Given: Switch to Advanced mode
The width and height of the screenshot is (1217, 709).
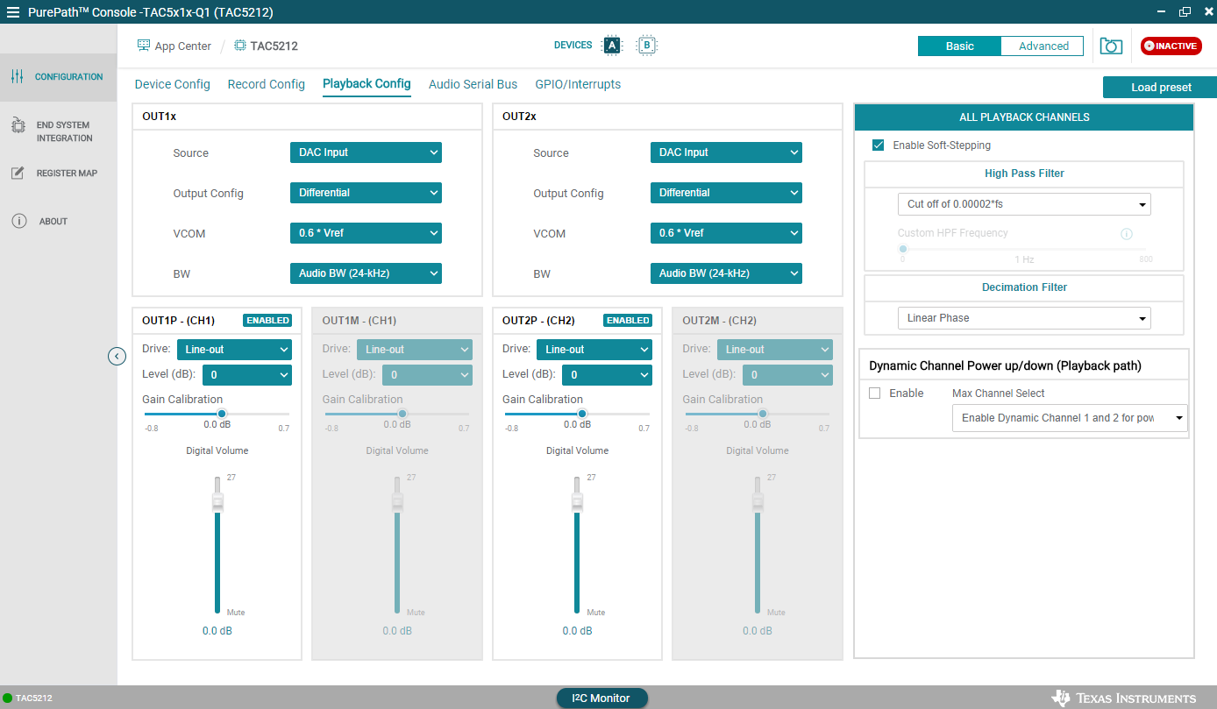Looking at the screenshot, I should [x=1043, y=46].
